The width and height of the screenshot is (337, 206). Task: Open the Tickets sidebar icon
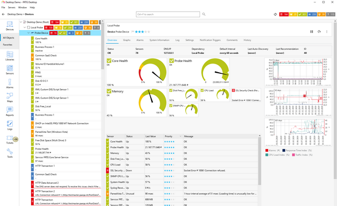10,139
